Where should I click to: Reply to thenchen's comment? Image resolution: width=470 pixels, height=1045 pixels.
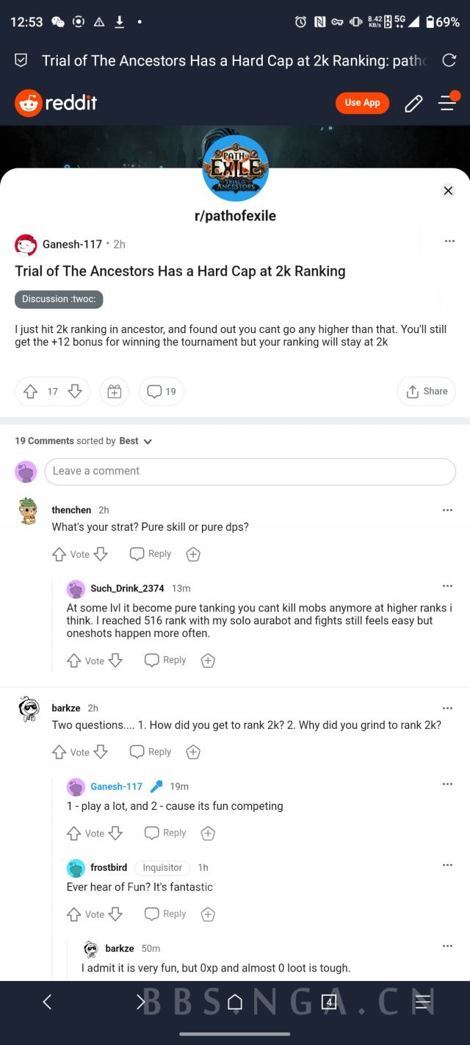pos(151,554)
